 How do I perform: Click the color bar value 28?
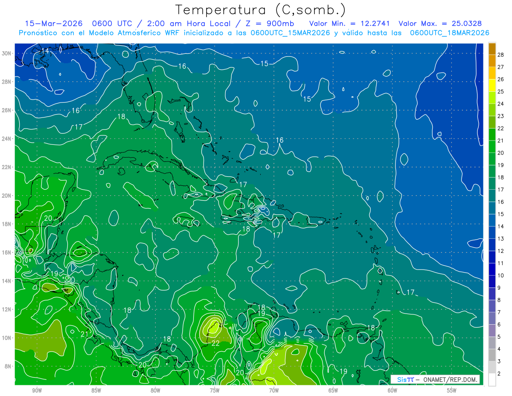[501, 54]
